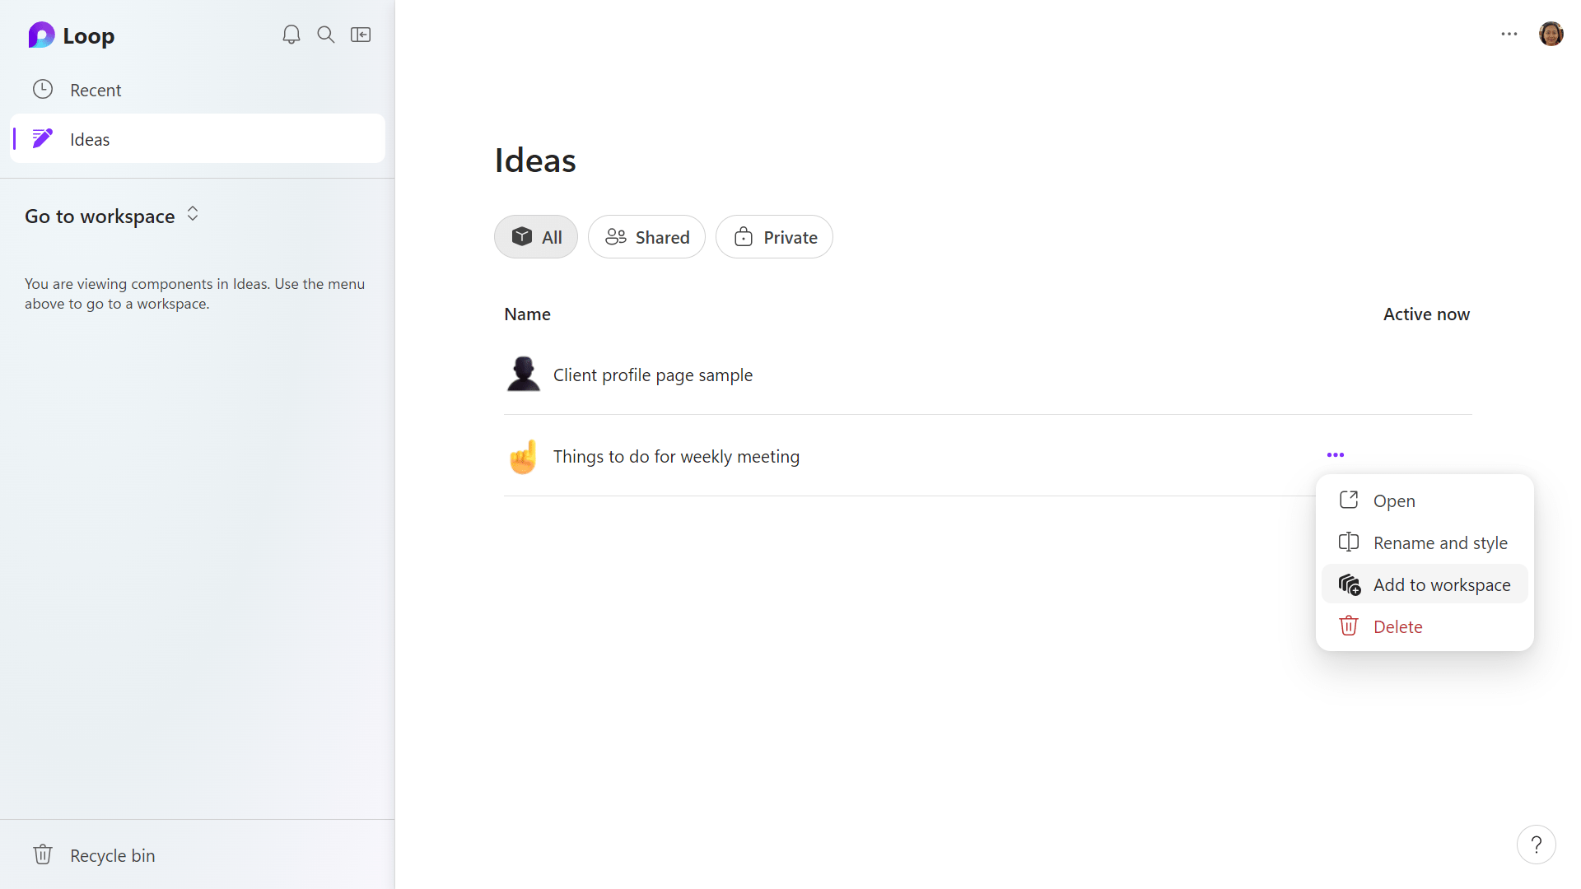The height and width of the screenshot is (889, 1581).
Task: Click the search magnifier icon
Action: [326, 35]
